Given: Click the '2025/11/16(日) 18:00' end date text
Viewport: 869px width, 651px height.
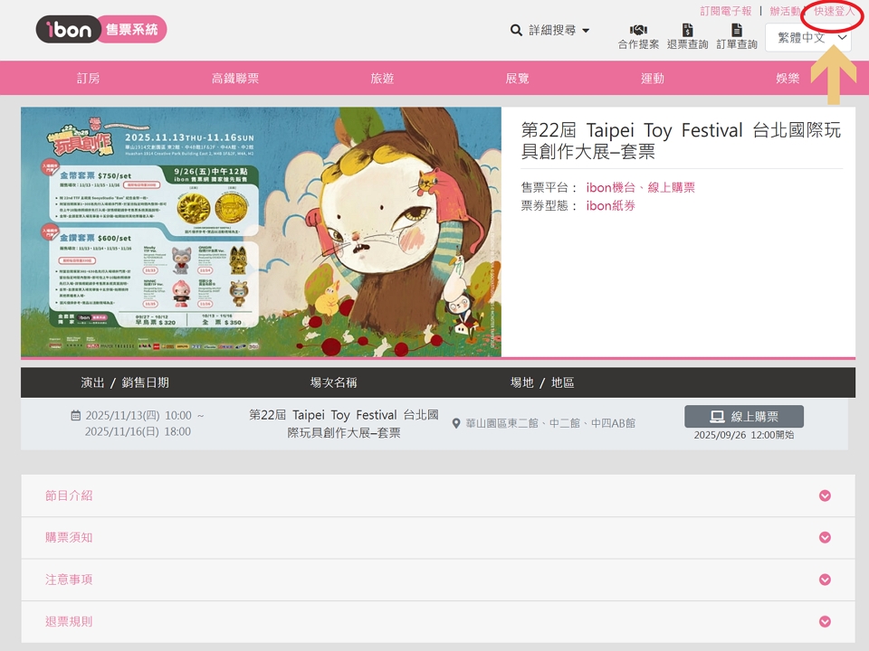Looking at the screenshot, I should [138, 432].
